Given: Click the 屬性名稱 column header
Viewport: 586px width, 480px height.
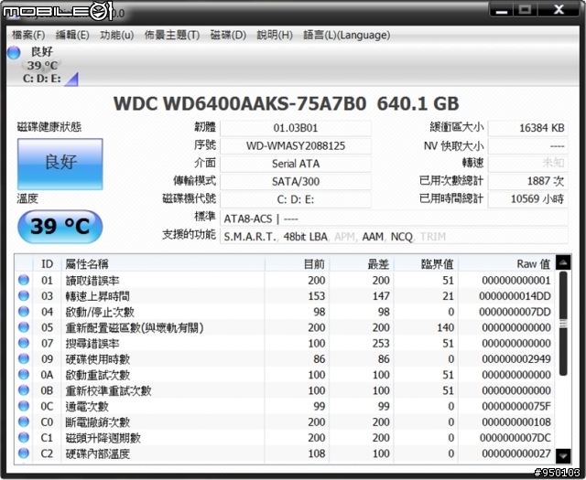Looking at the screenshot, I should [x=163, y=264].
